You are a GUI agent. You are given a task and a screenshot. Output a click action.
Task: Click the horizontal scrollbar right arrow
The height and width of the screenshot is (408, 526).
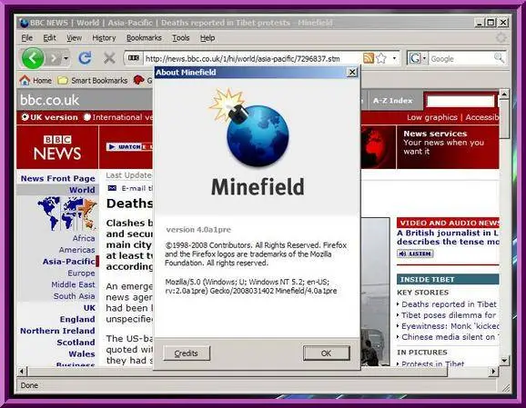coord(493,371)
